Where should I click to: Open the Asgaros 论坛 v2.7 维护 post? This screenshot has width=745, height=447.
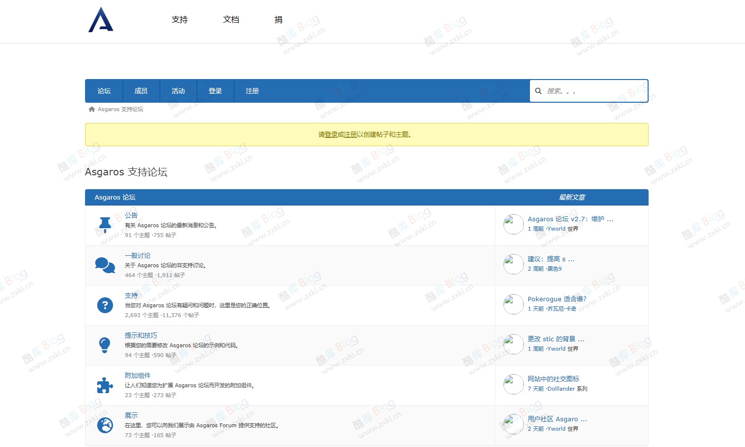570,219
